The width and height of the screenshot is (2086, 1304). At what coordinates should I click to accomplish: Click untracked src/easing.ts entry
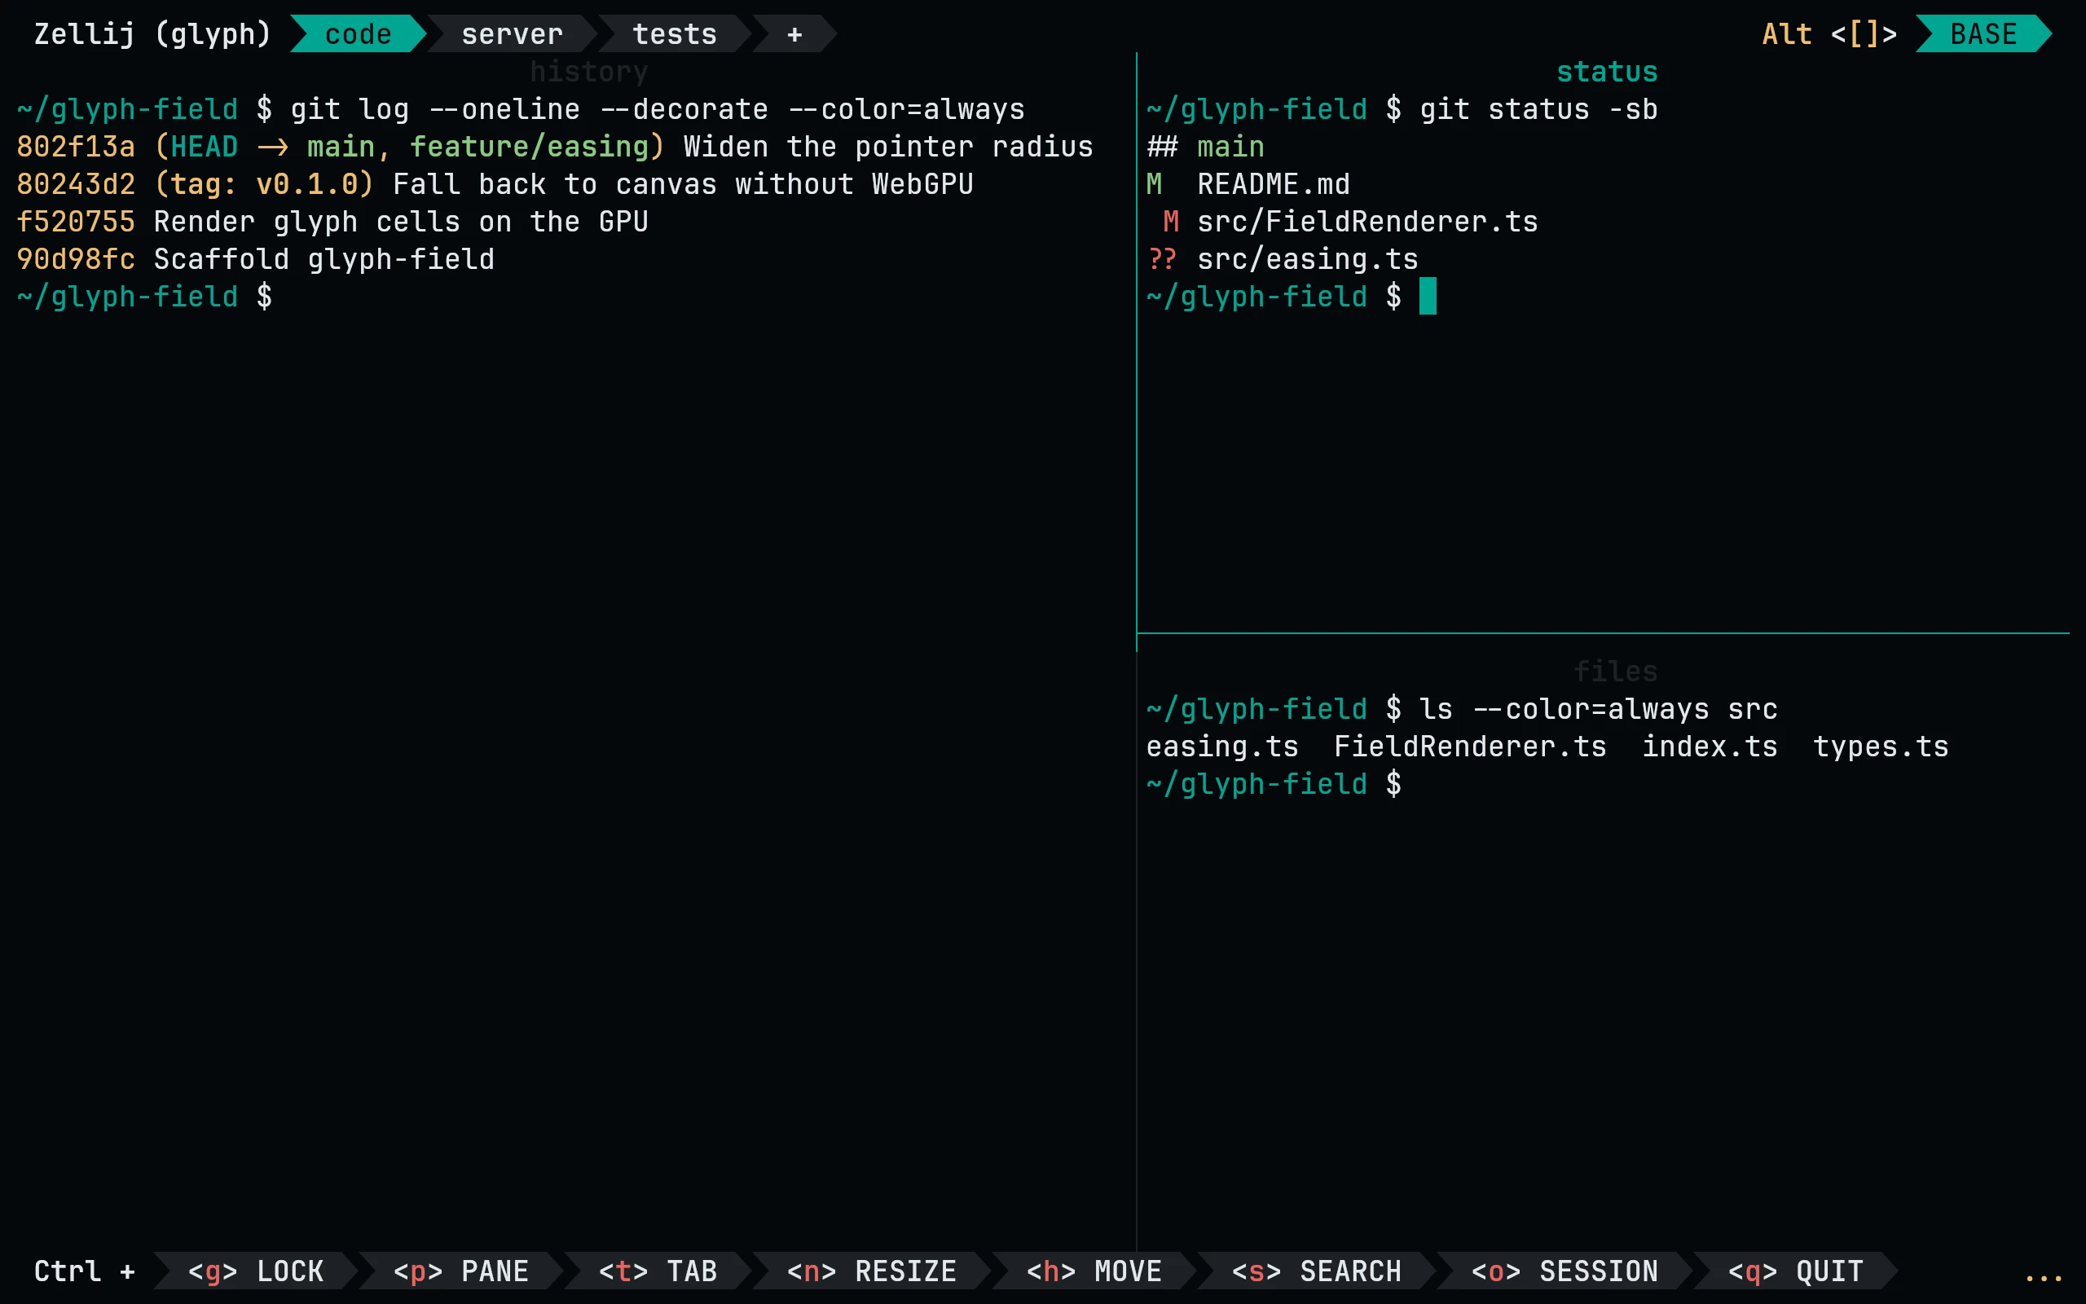[x=1308, y=258]
